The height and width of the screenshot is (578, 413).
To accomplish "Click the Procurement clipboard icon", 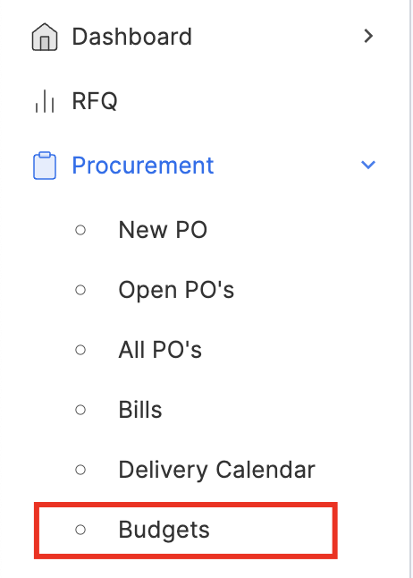I will [45, 166].
